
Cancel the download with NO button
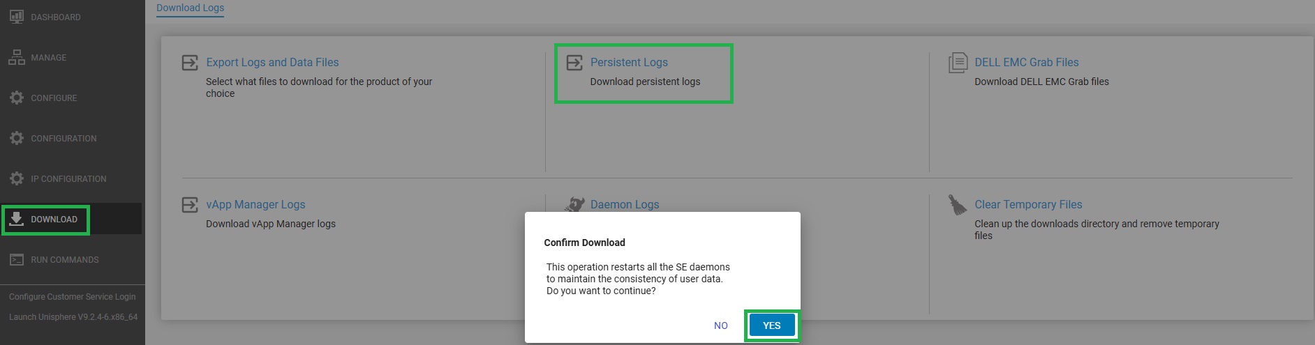[721, 325]
